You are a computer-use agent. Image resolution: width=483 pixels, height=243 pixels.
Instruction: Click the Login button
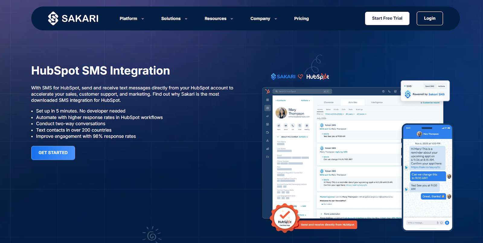[x=430, y=18]
